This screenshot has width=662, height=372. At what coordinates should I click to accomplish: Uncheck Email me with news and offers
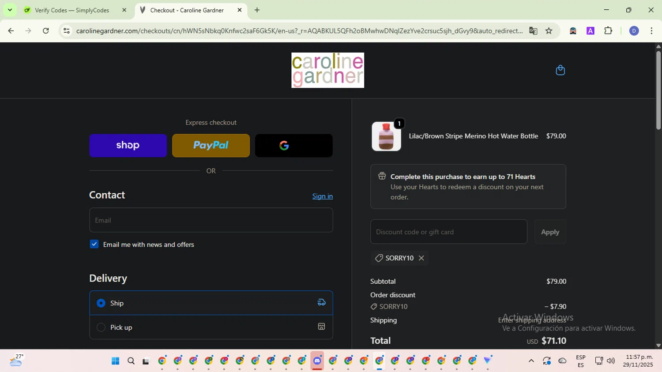pyautogui.click(x=94, y=244)
